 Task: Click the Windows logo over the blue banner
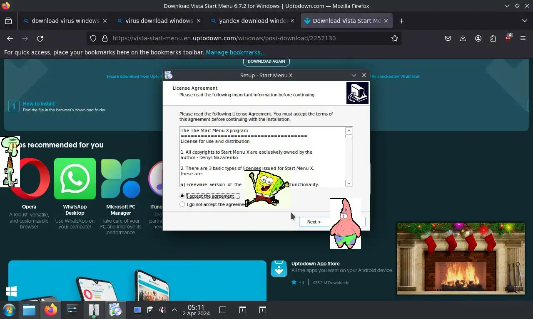(x=11, y=292)
